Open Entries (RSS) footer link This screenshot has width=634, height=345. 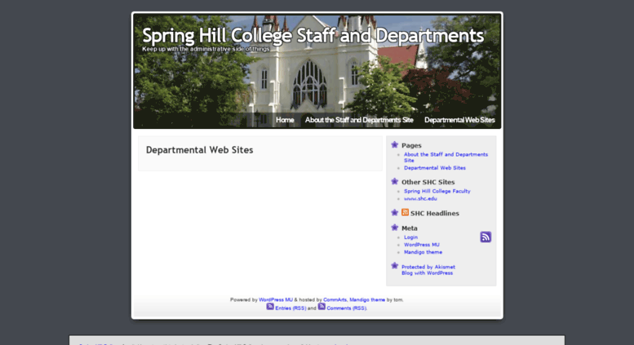(x=290, y=307)
